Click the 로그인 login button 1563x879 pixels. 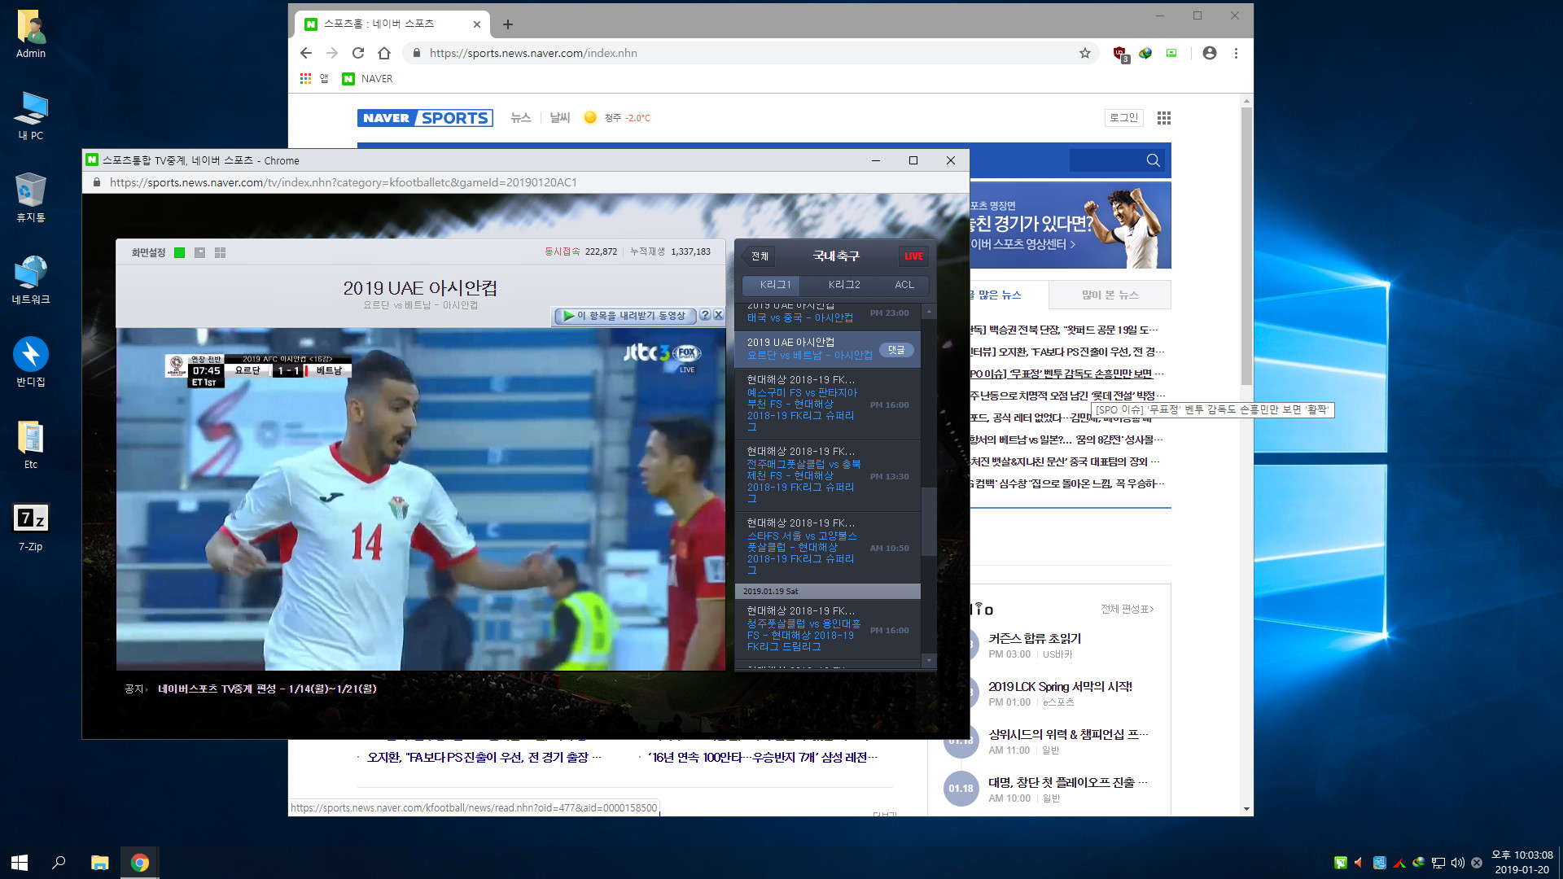(1124, 118)
